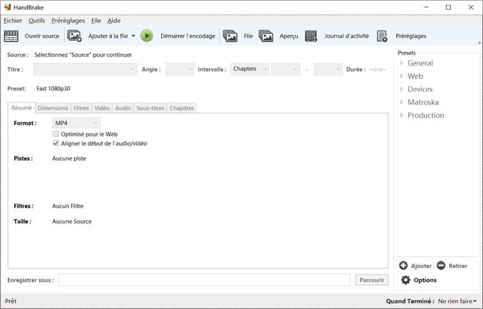Click the Aucun Filtre text
The width and height of the screenshot is (483, 309).
68,206
